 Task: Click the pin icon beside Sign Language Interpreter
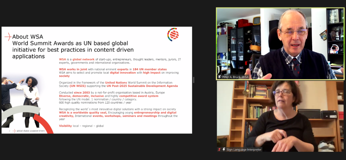[x=224, y=149]
